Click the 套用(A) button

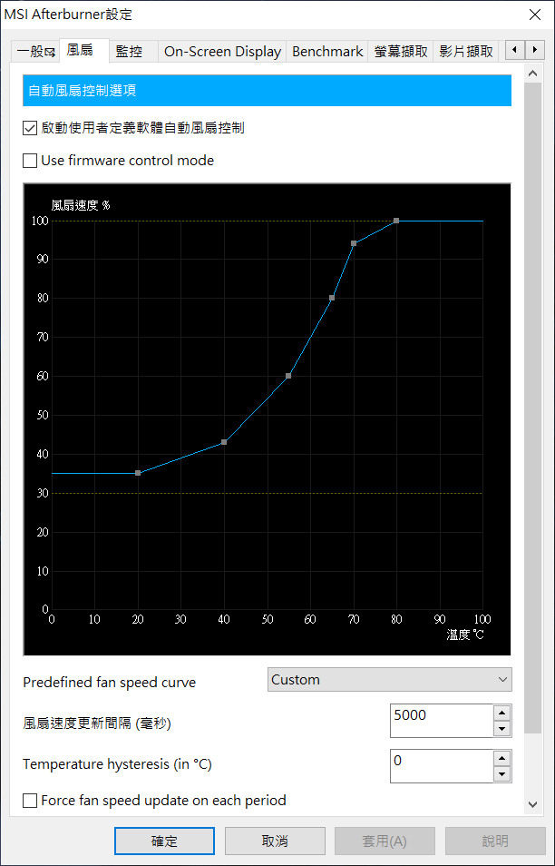tap(385, 841)
